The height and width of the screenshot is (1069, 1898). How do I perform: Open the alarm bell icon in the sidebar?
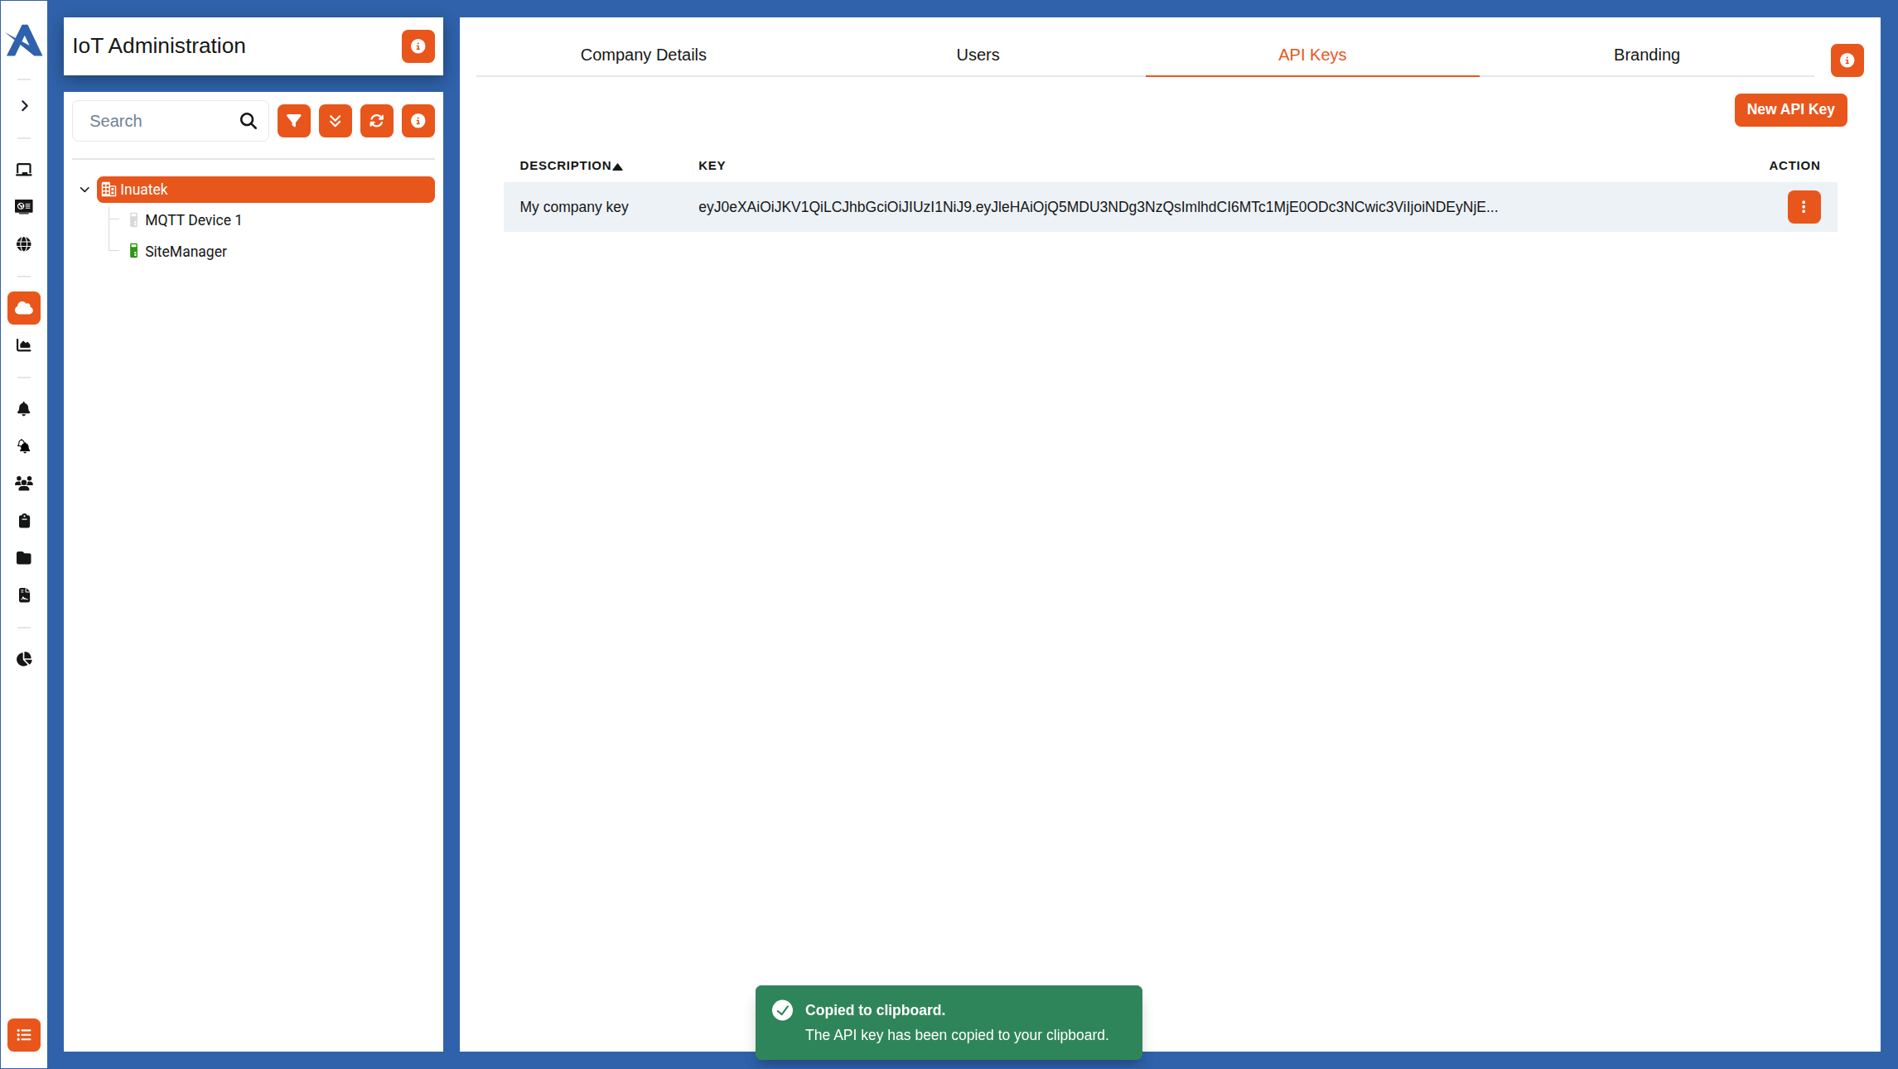tap(24, 409)
